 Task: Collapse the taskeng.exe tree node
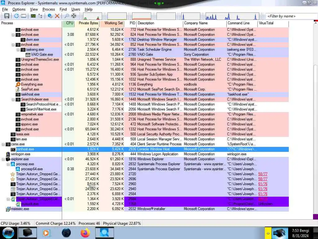(18, 49)
